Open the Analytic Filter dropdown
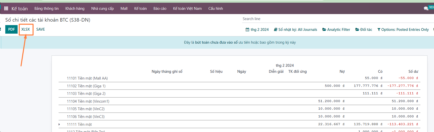Image resolution: width=434 pixels, height=132 pixels. click(336, 30)
